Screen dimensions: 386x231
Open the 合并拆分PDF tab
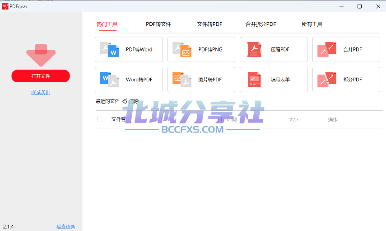pyautogui.click(x=260, y=24)
